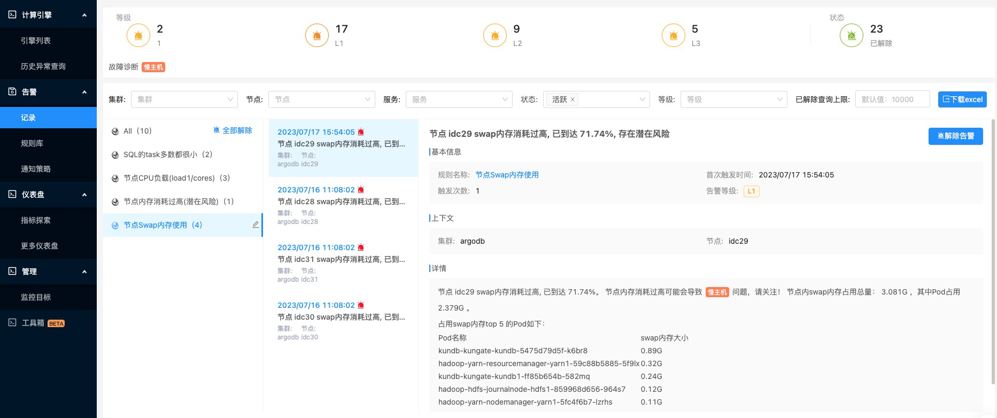Open the 2023/07/17 15:54:05 idc29 record
This screenshot has height=418, width=997.
pos(343,148)
